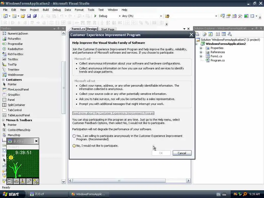This screenshot has height=198, width=264.
Task: Click the Toolbox scroll-up arrow
Action: pos(63,33)
